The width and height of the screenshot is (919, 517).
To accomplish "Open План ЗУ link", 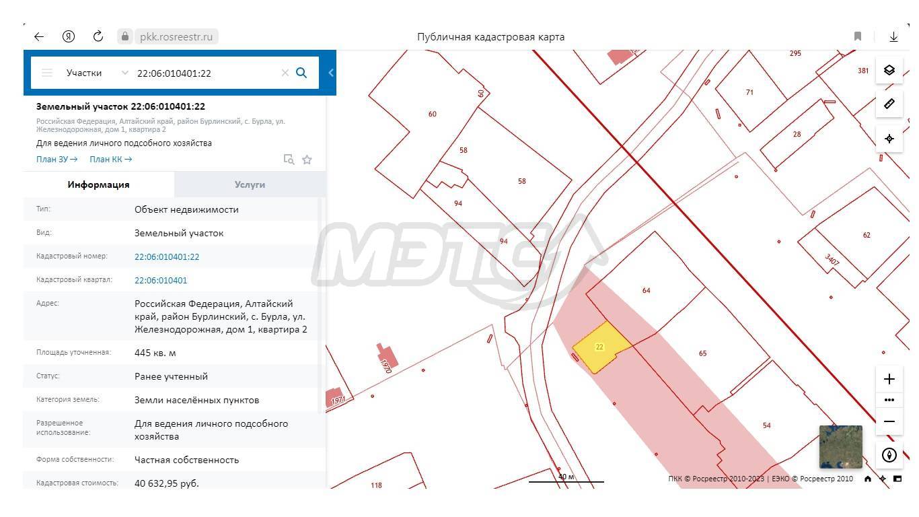I will pos(57,159).
